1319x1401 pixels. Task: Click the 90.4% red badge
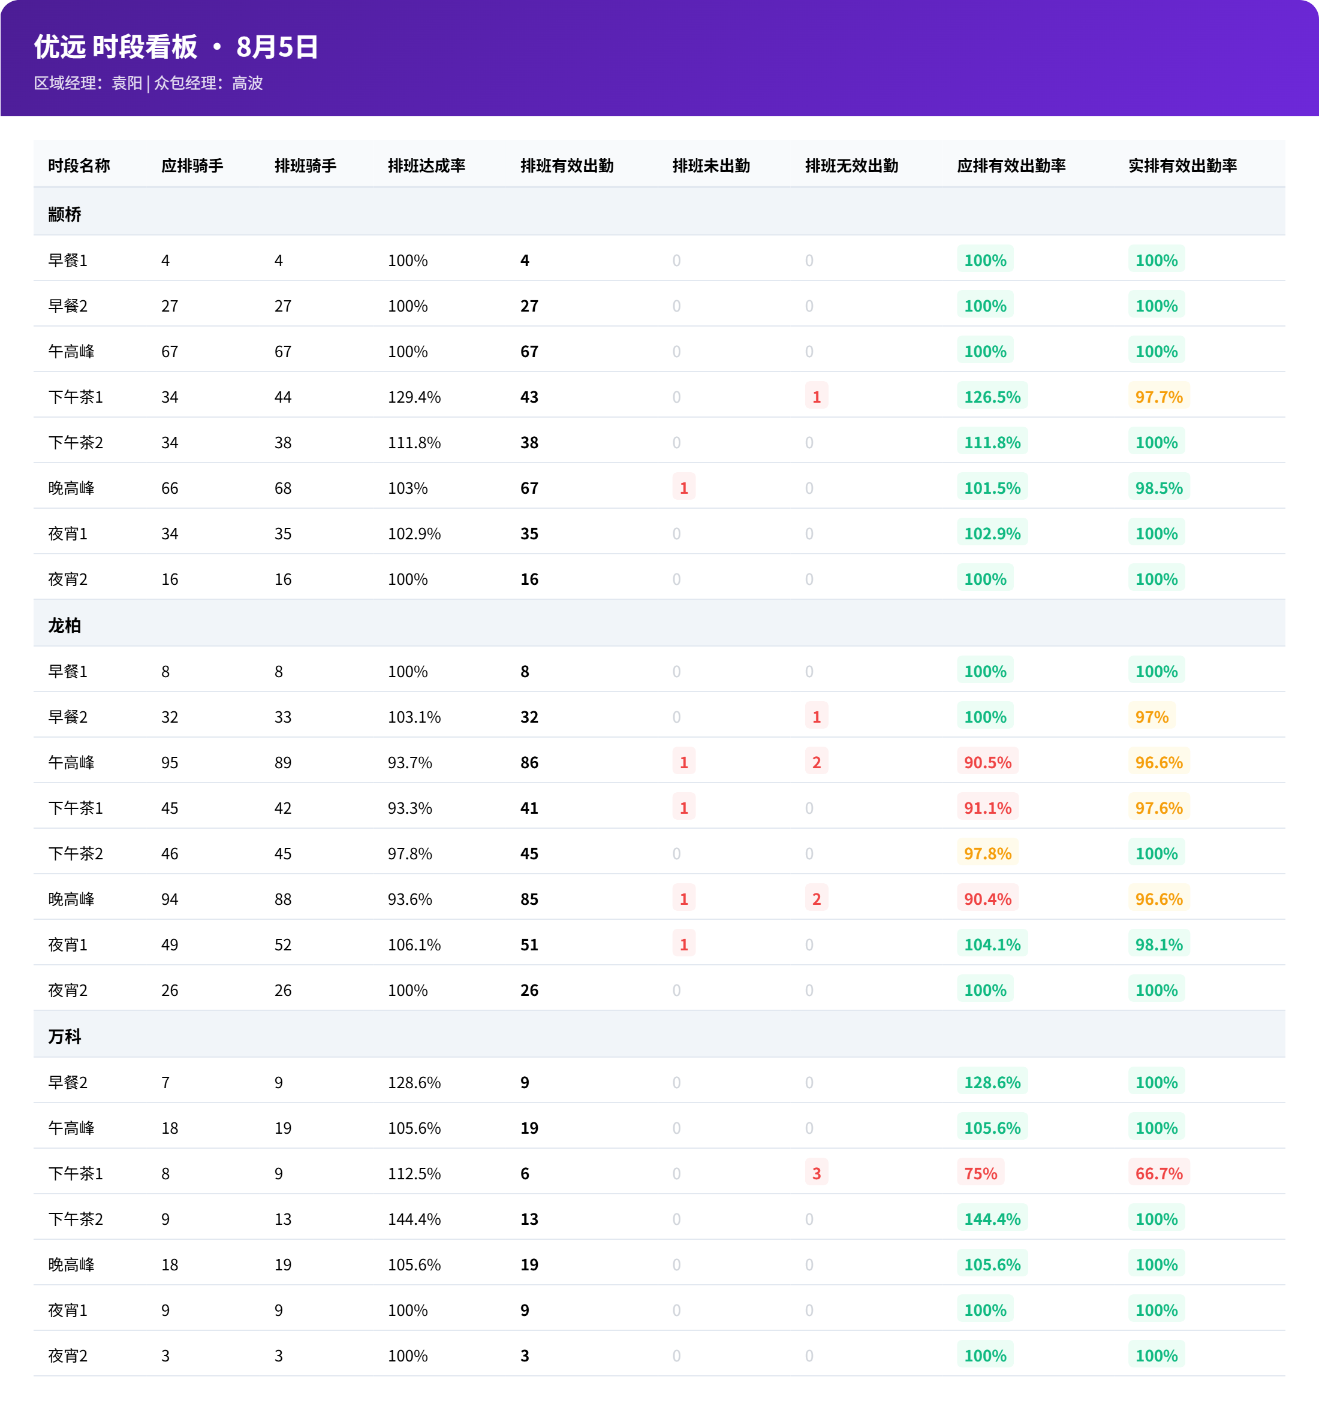click(987, 898)
